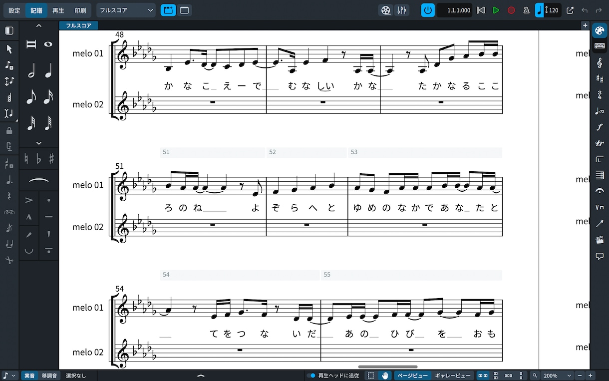Screen dimensions: 609x381
Task: Open the mixer window
Action: 402,10
